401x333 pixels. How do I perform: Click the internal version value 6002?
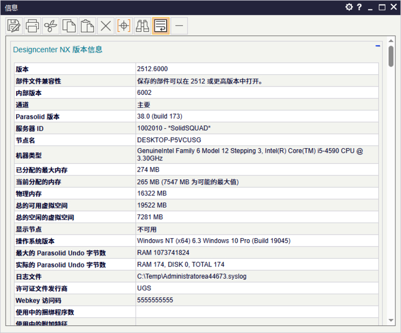click(x=144, y=93)
